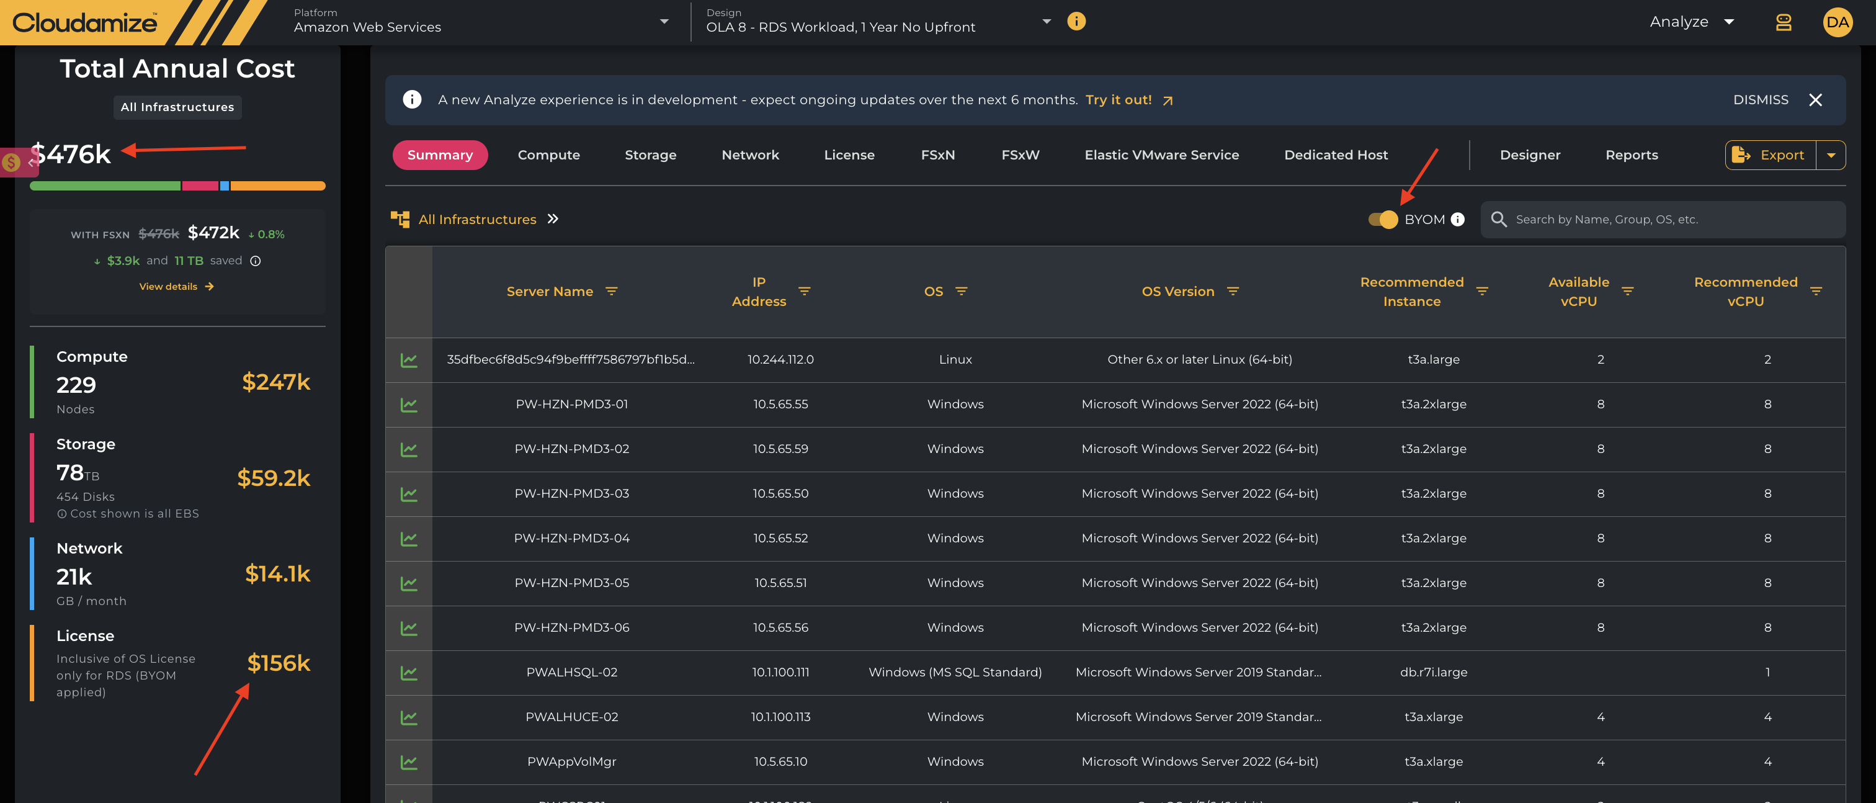1876x803 pixels.
Task: Click the All Infrastructures badge under Total Annual Cost
Action: [x=177, y=107]
